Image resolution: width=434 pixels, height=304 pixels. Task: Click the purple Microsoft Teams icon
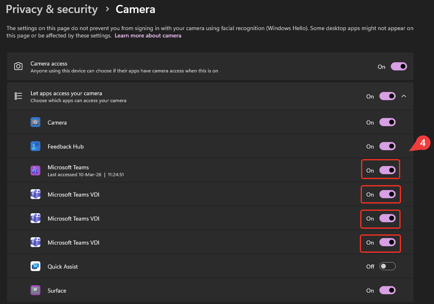(x=35, y=170)
